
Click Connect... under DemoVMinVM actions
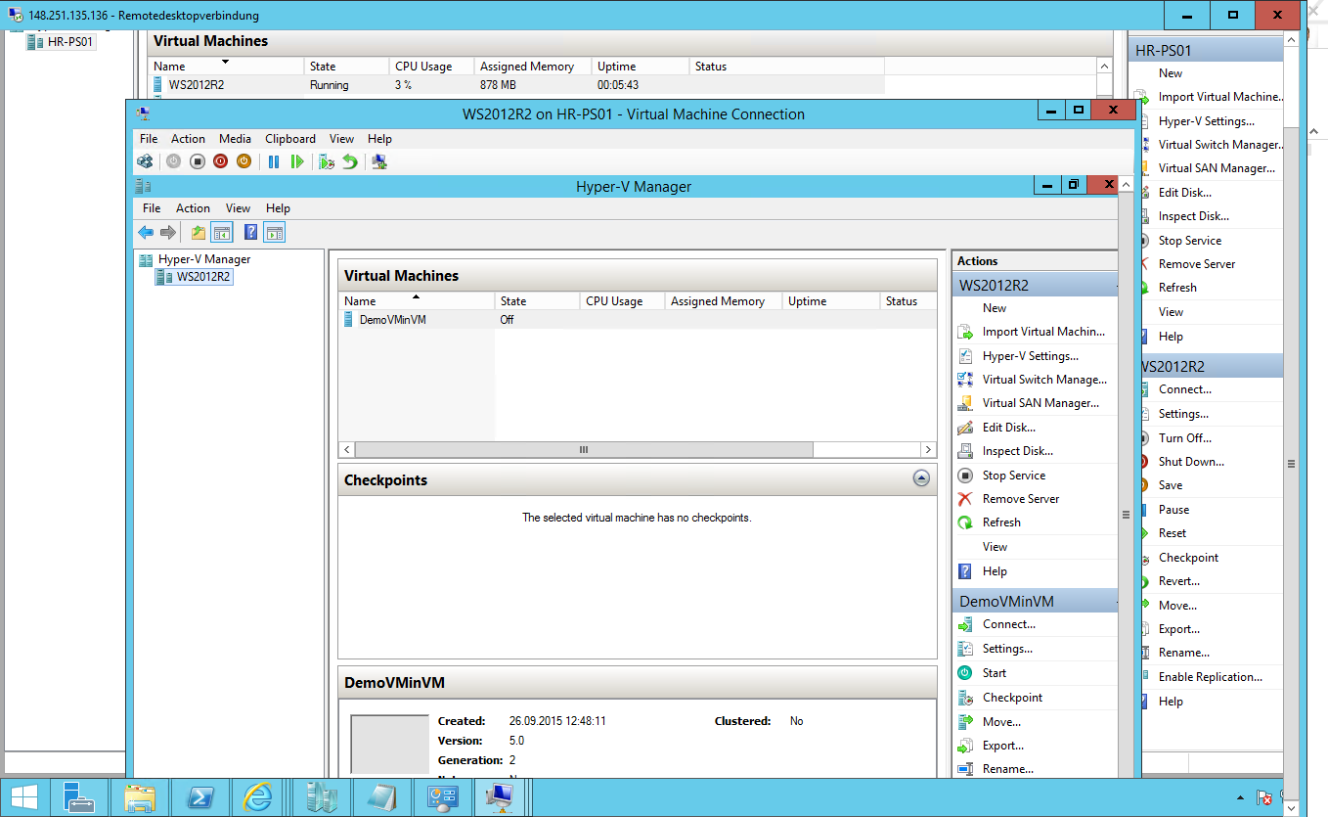point(1008,624)
